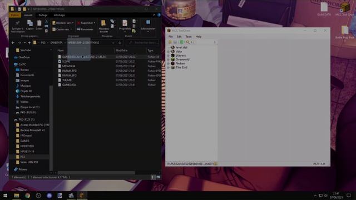Open the Tools menu in MCC ToolChest
This screenshot has width=356, height=200.
click(x=189, y=37)
